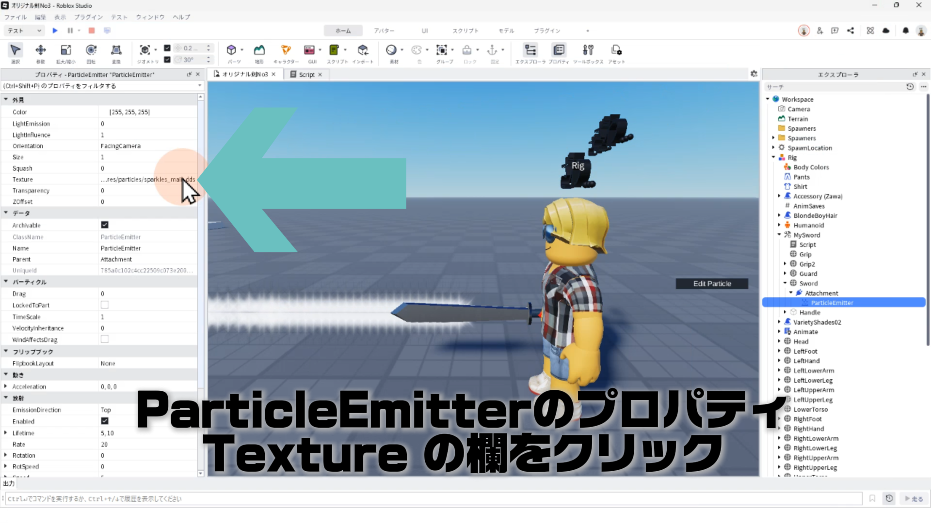
Task: Select the Scale (拡大/縮小) tool
Action: click(x=66, y=50)
